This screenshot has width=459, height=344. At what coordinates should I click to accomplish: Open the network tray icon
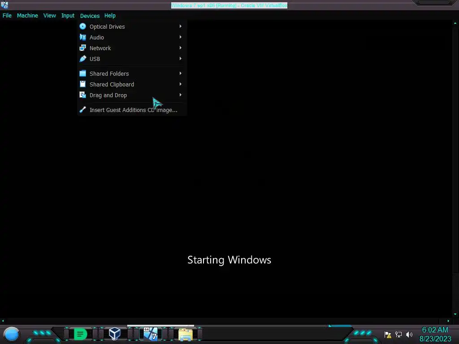[x=398, y=334]
